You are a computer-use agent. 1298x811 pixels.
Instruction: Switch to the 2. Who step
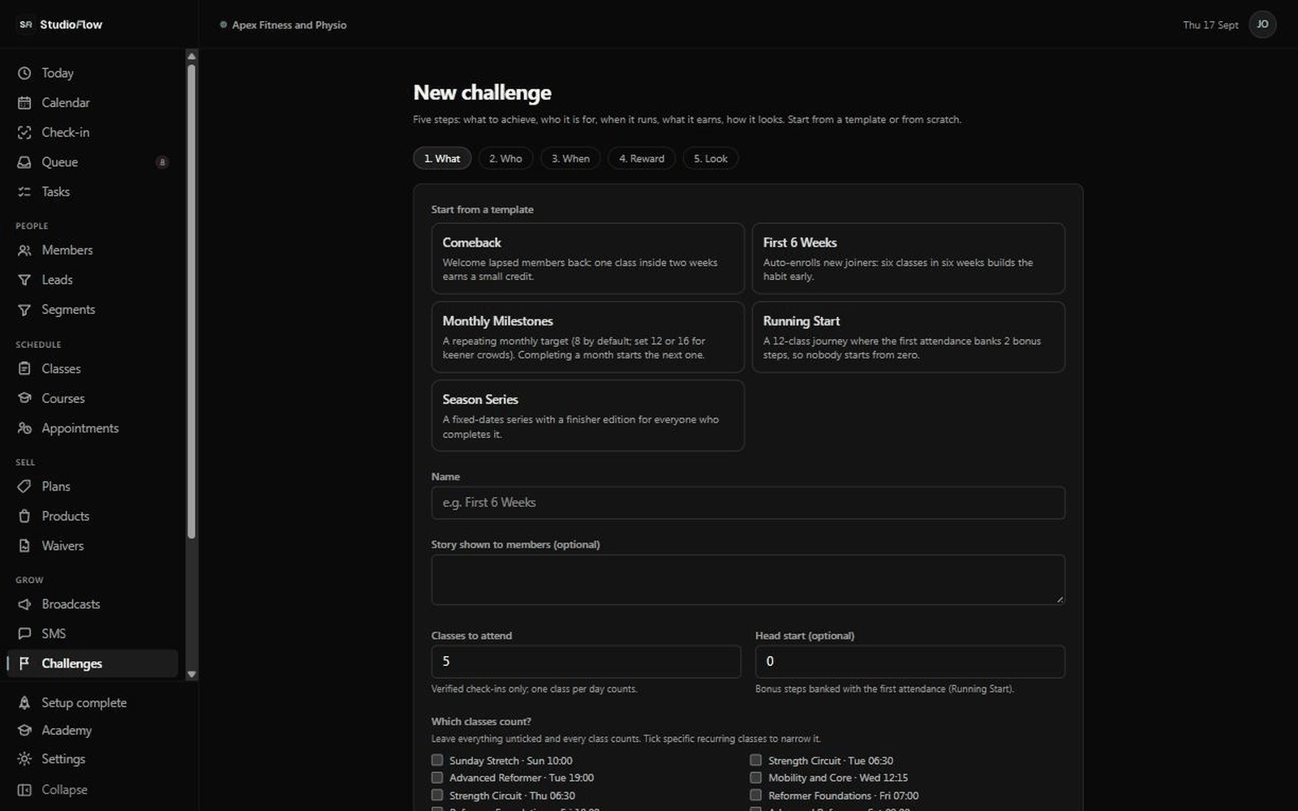tap(505, 158)
